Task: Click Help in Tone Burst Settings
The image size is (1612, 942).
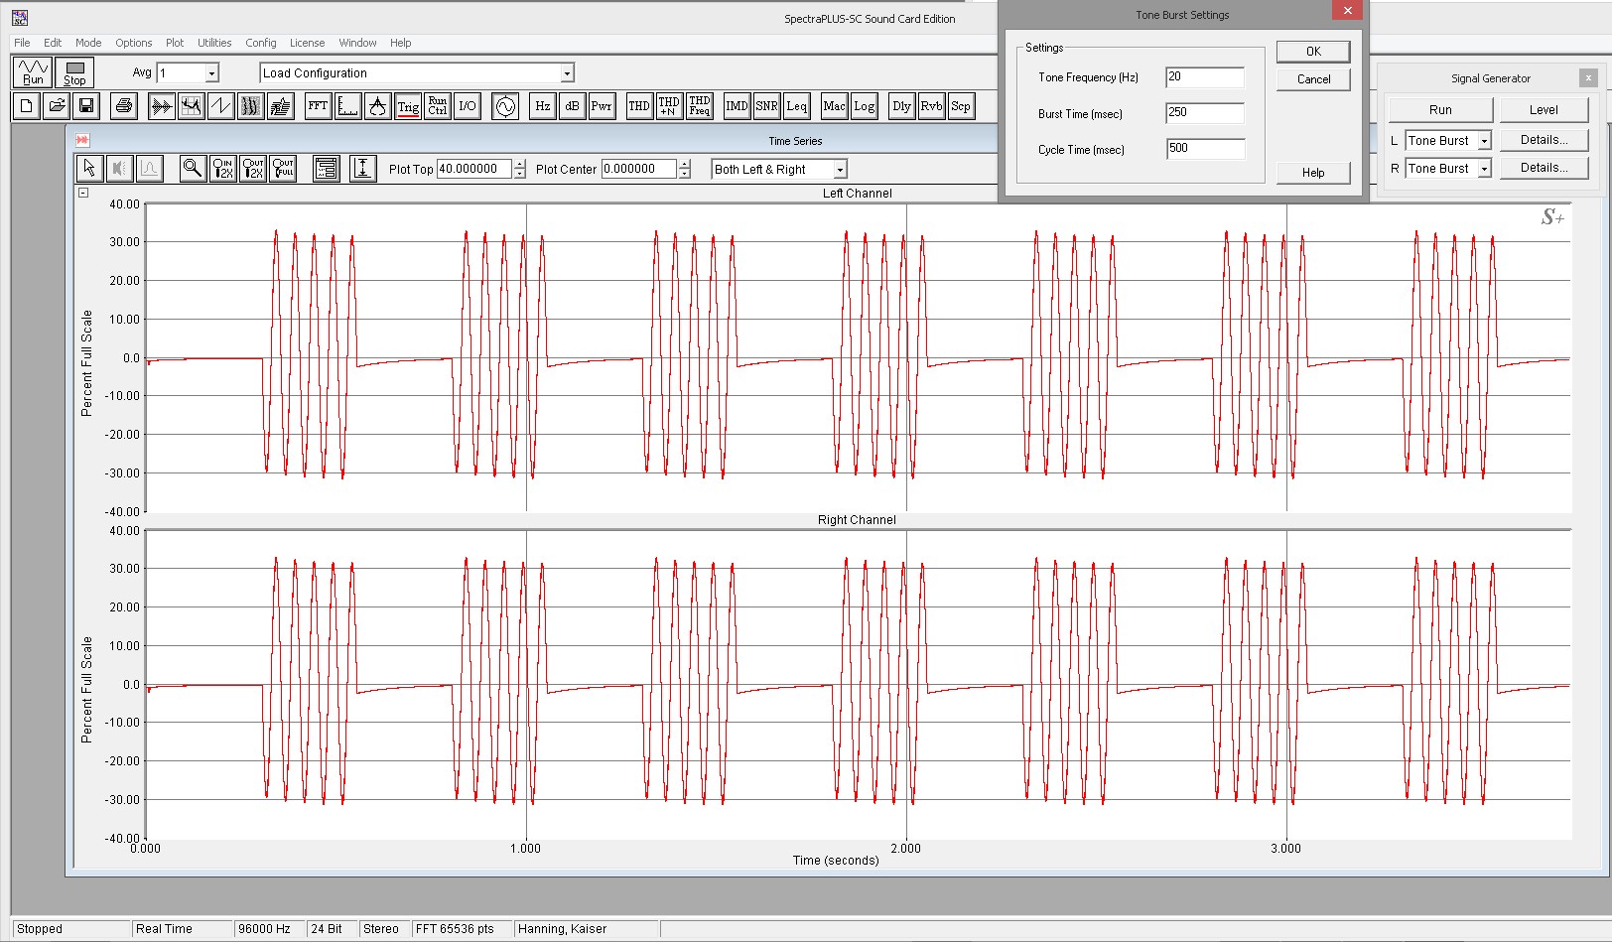Action: (1313, 173)
